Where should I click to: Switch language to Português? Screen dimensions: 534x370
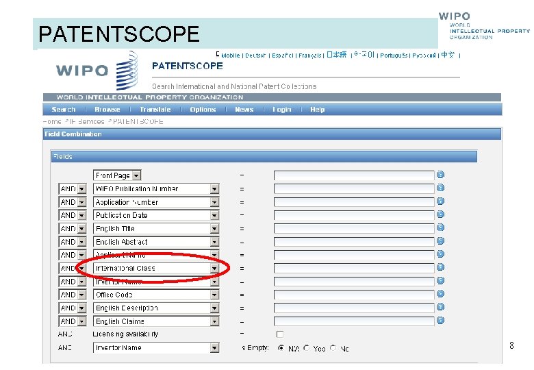pyautogui.click(x=394, y=56)
